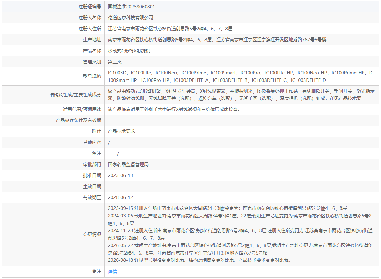Click the 适用范围/预期用途 label

pyautogui.click(x=82, y=109)
